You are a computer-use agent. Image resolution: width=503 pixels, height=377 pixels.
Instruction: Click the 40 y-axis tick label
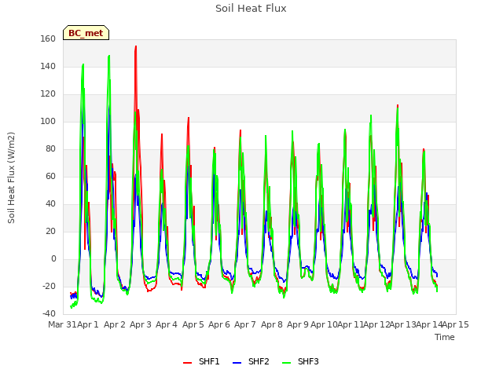[x=50, y=203]
